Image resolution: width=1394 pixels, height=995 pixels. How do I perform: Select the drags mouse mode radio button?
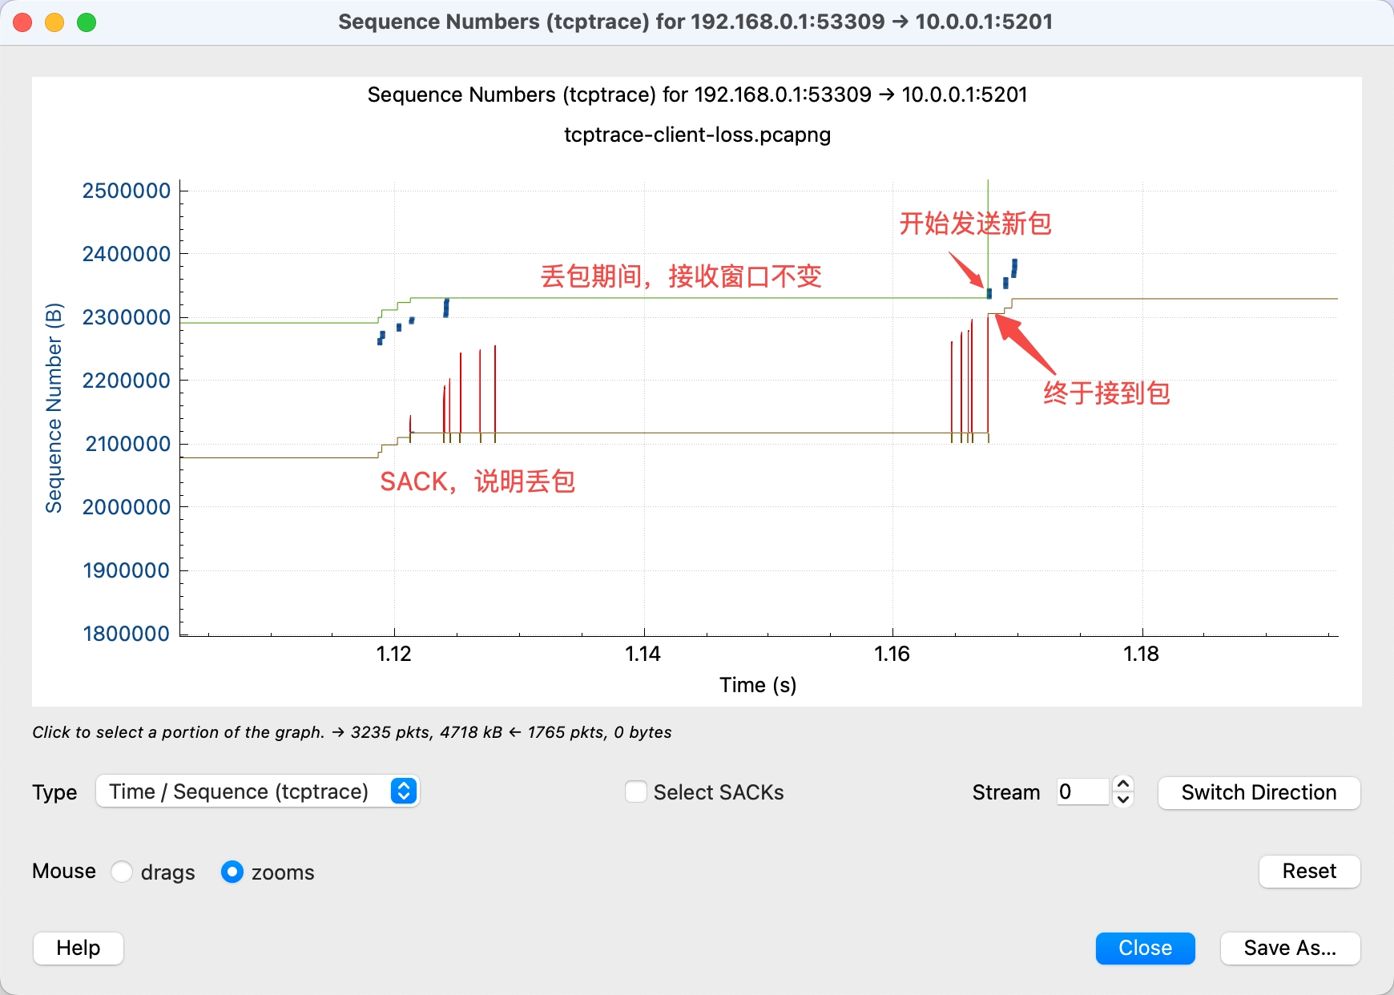pos(122,872)
